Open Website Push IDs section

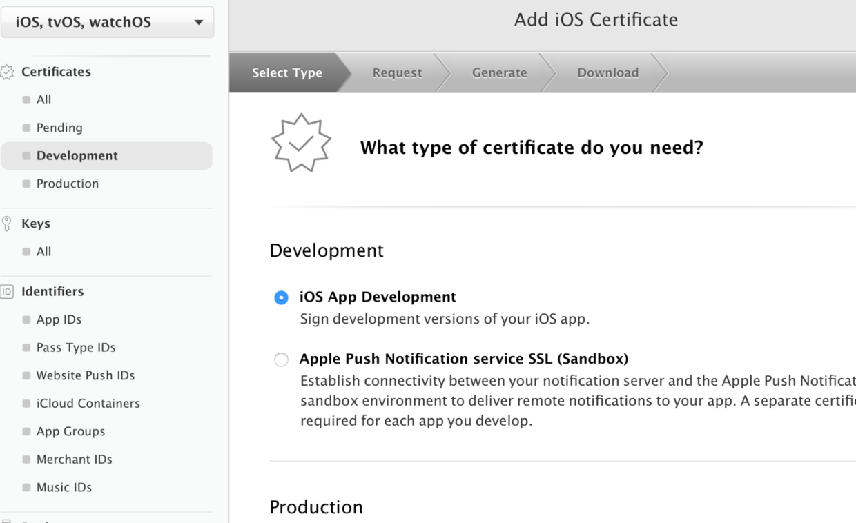[x=86, y=375]
